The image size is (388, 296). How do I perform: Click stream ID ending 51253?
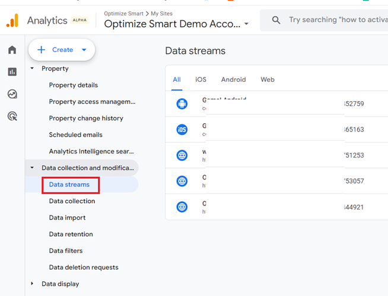coord(354,155)
